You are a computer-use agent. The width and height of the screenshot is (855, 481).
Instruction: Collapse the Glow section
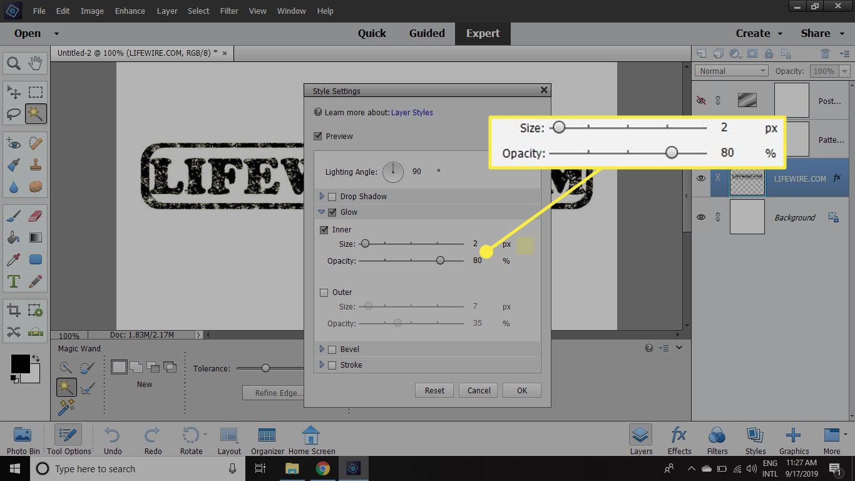point(322,212)
